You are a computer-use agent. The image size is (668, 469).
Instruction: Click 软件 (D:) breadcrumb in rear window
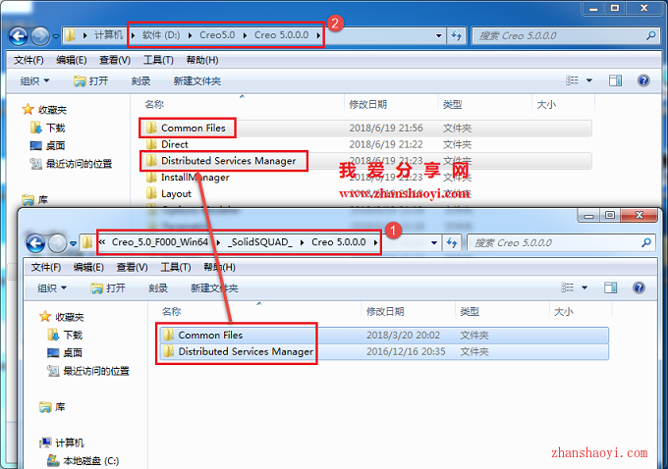click(161, 35)
